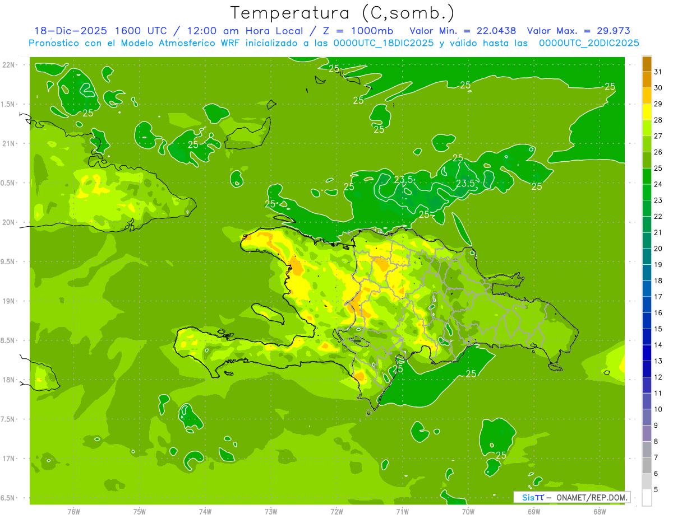Click the valid-until time '0000UTC_20DIC2025'
Image resolution: width=673 pixels, height=519 pixels.
(589, 43)
